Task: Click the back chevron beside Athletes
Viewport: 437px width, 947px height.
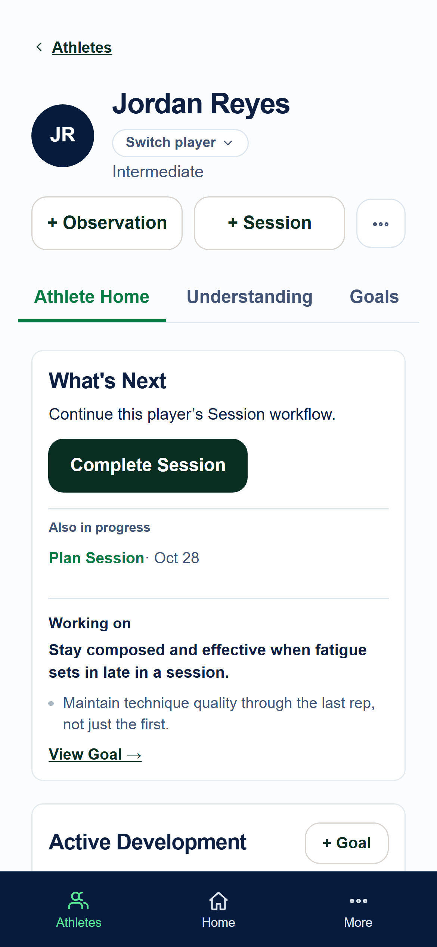Action: pyautogui.click(x=39, y=47)
